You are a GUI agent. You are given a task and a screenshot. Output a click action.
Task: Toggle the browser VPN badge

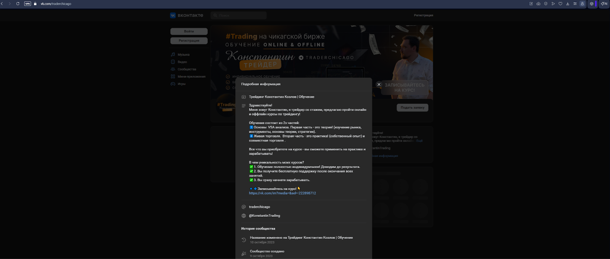(x=27, y=4)
